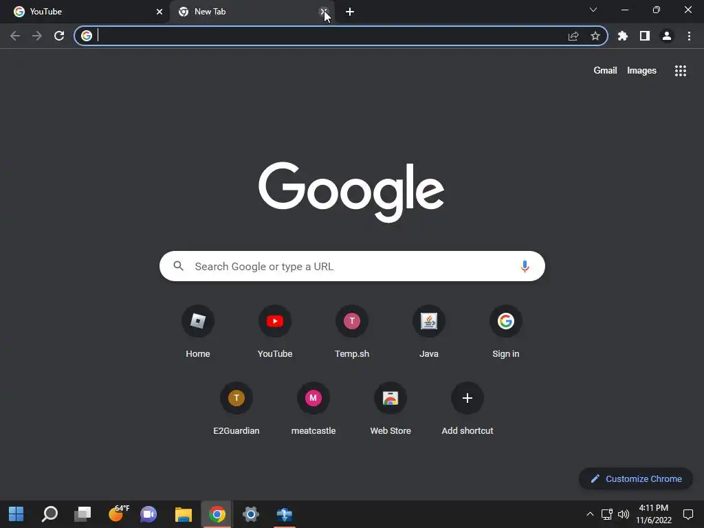Open Windows taskbar search

(49, 514)
